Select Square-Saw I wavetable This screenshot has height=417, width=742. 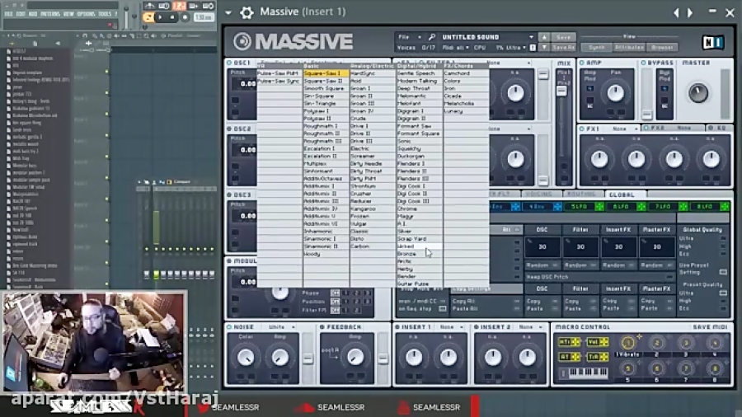pos(326,73)
